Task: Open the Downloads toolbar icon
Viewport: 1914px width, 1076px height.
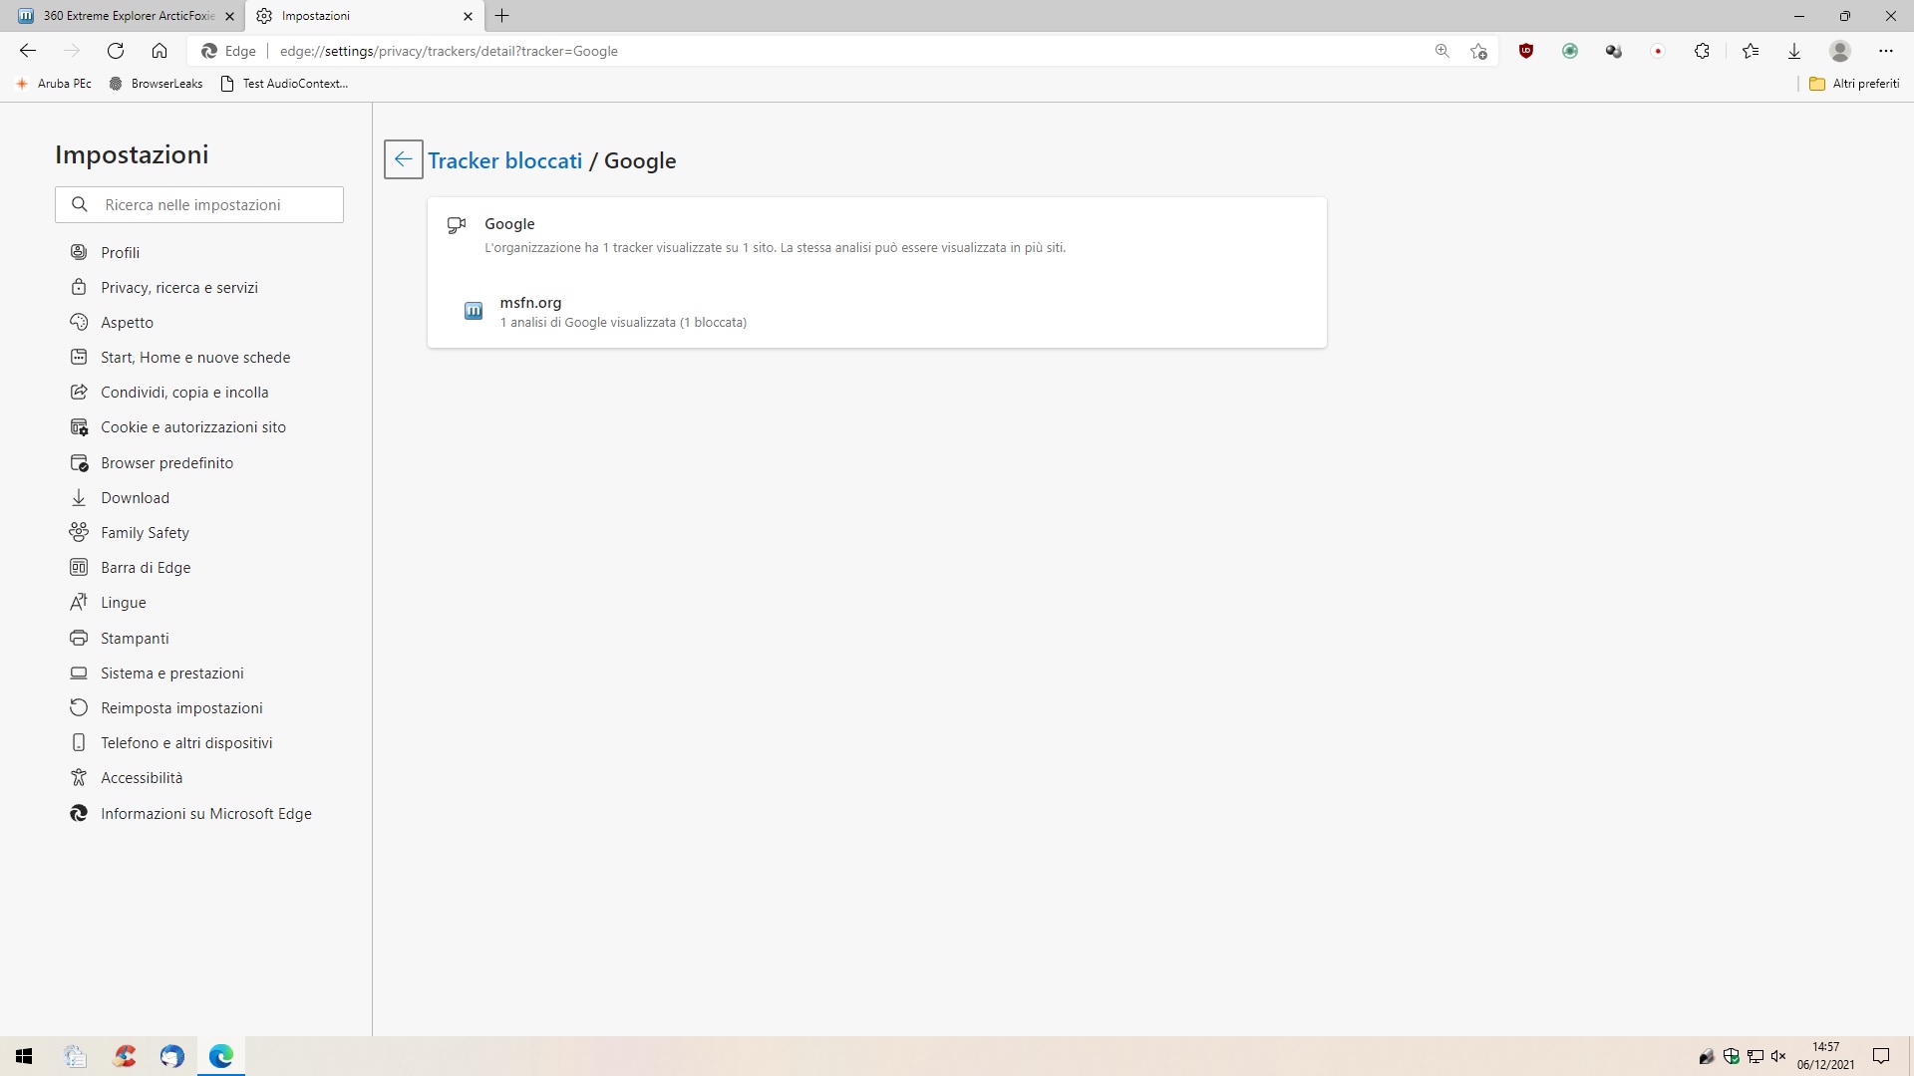Action: tap(1794, 51)
